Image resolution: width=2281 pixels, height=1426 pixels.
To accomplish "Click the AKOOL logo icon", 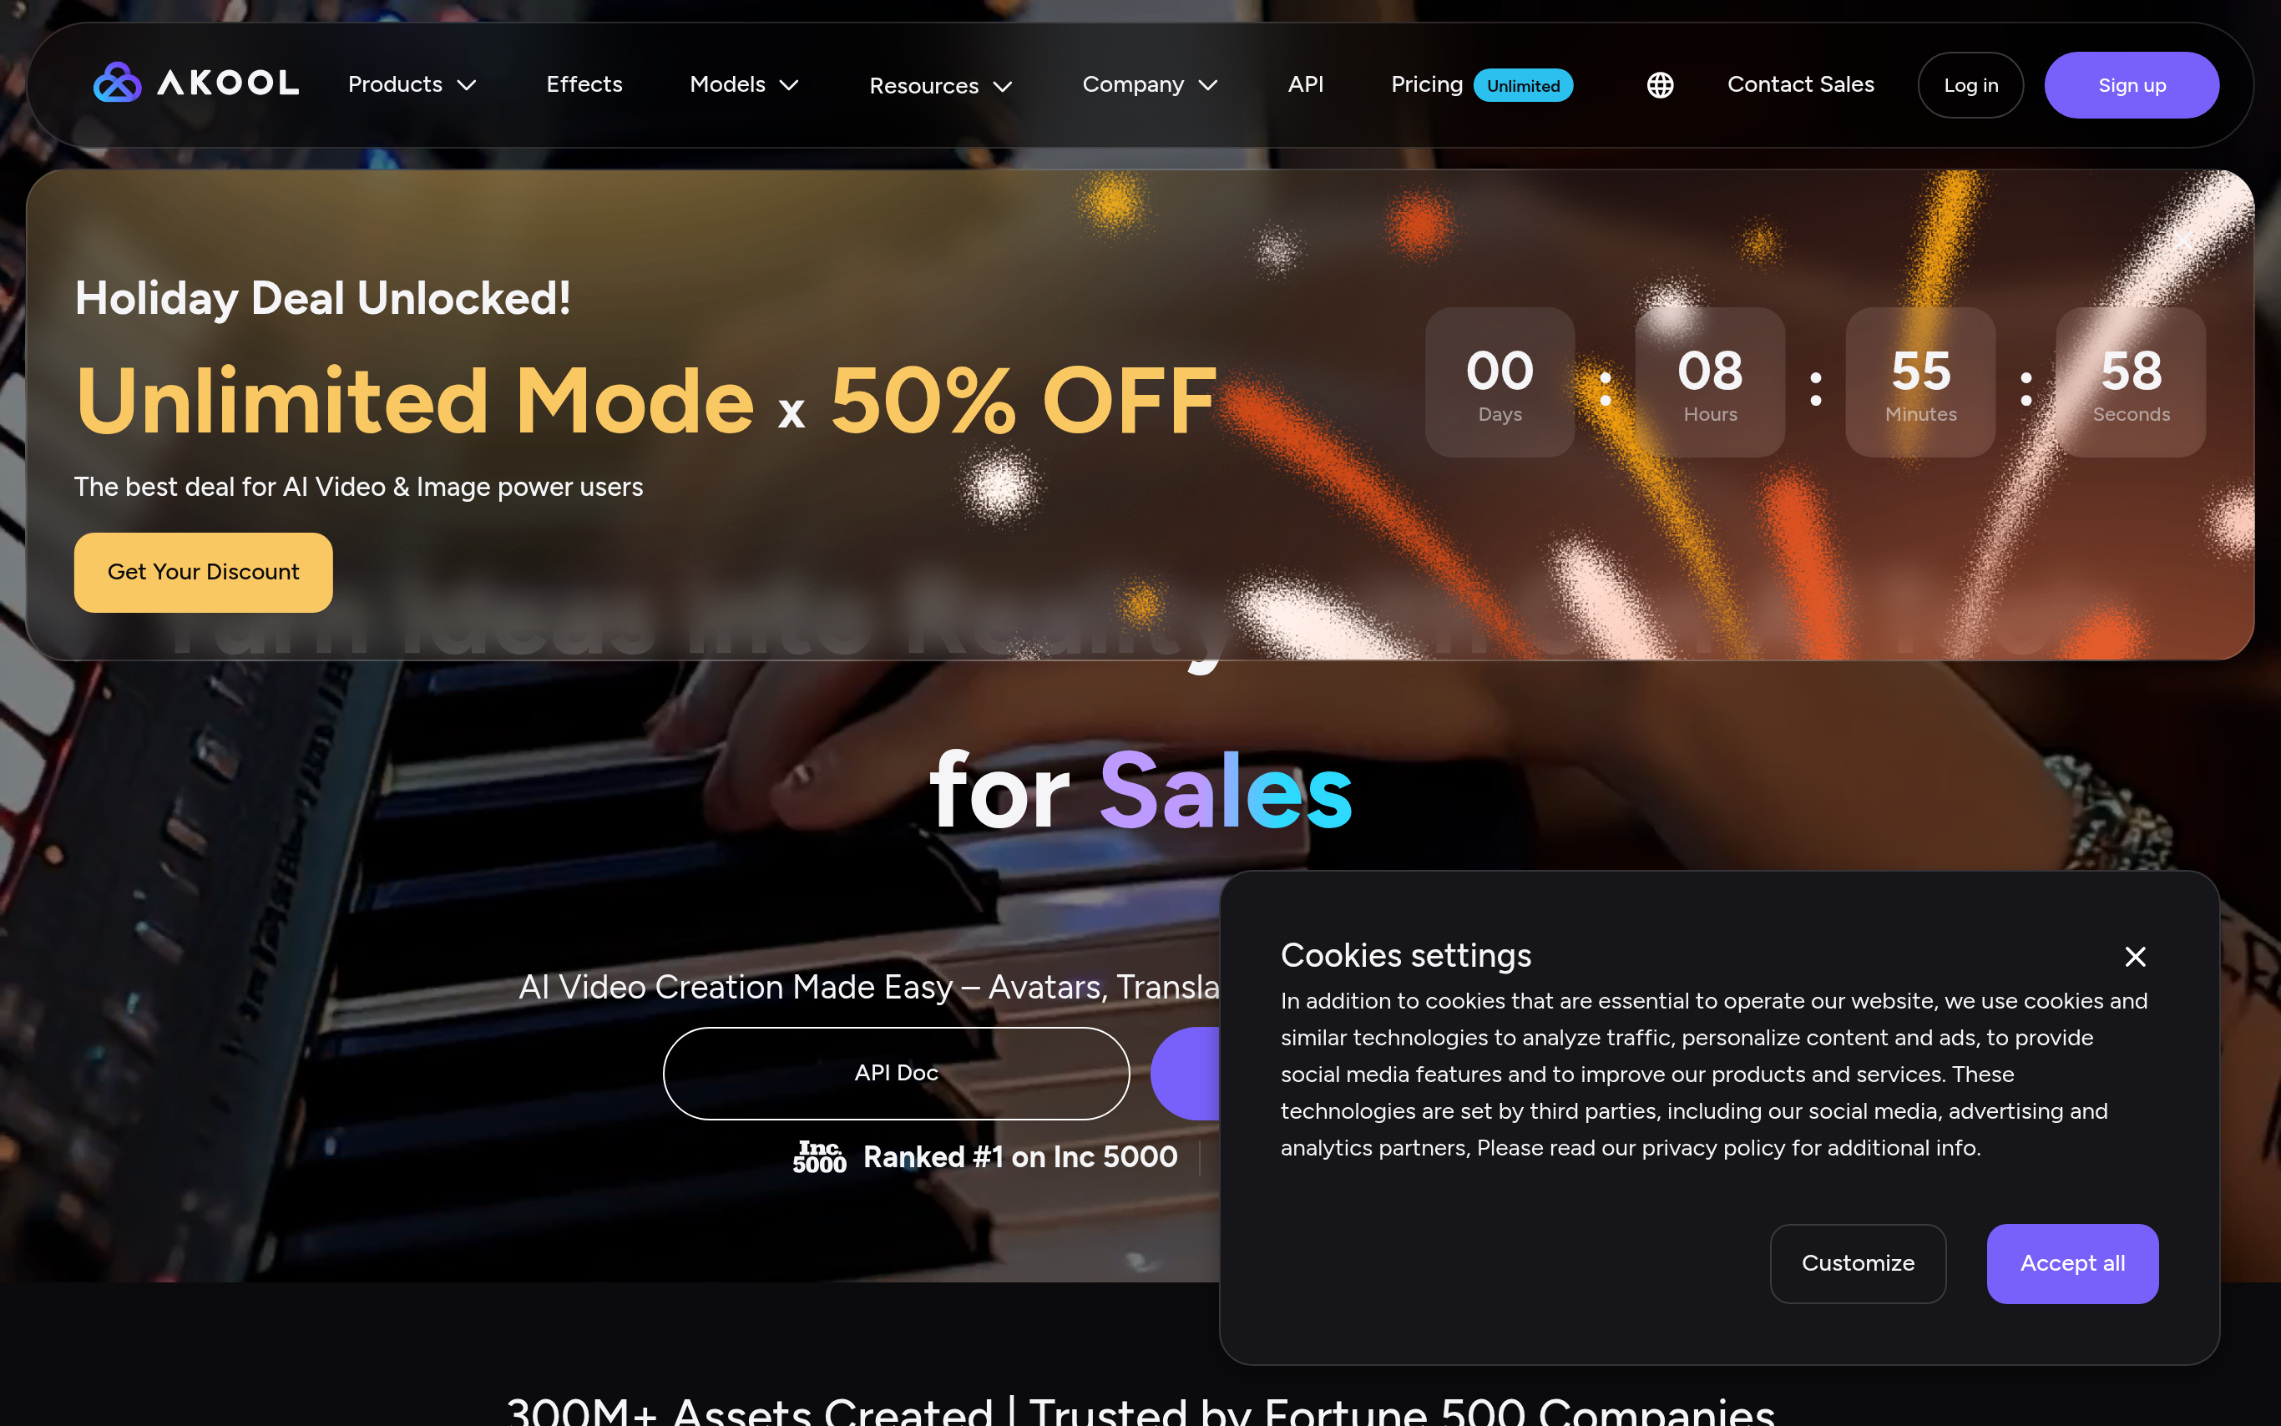I will coord(117,83).
